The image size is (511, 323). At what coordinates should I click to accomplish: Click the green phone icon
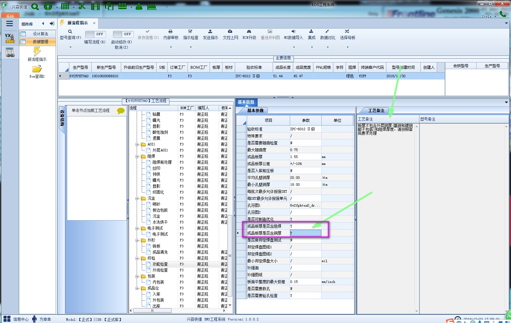(502, 14)
